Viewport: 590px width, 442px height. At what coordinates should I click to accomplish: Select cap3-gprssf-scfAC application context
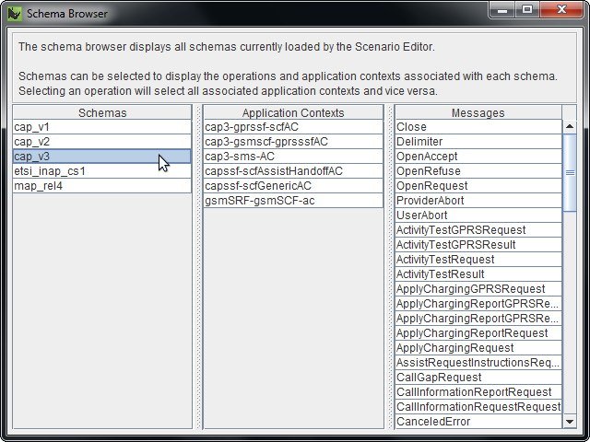point(293,127)
